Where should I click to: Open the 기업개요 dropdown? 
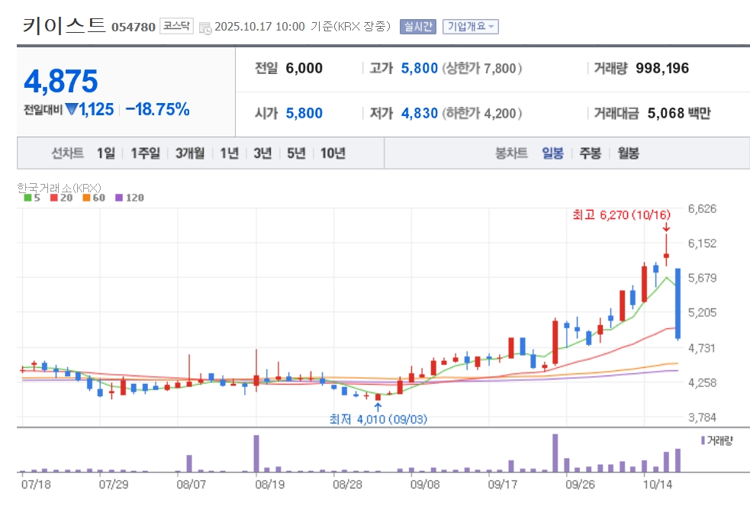pos(470,27)
